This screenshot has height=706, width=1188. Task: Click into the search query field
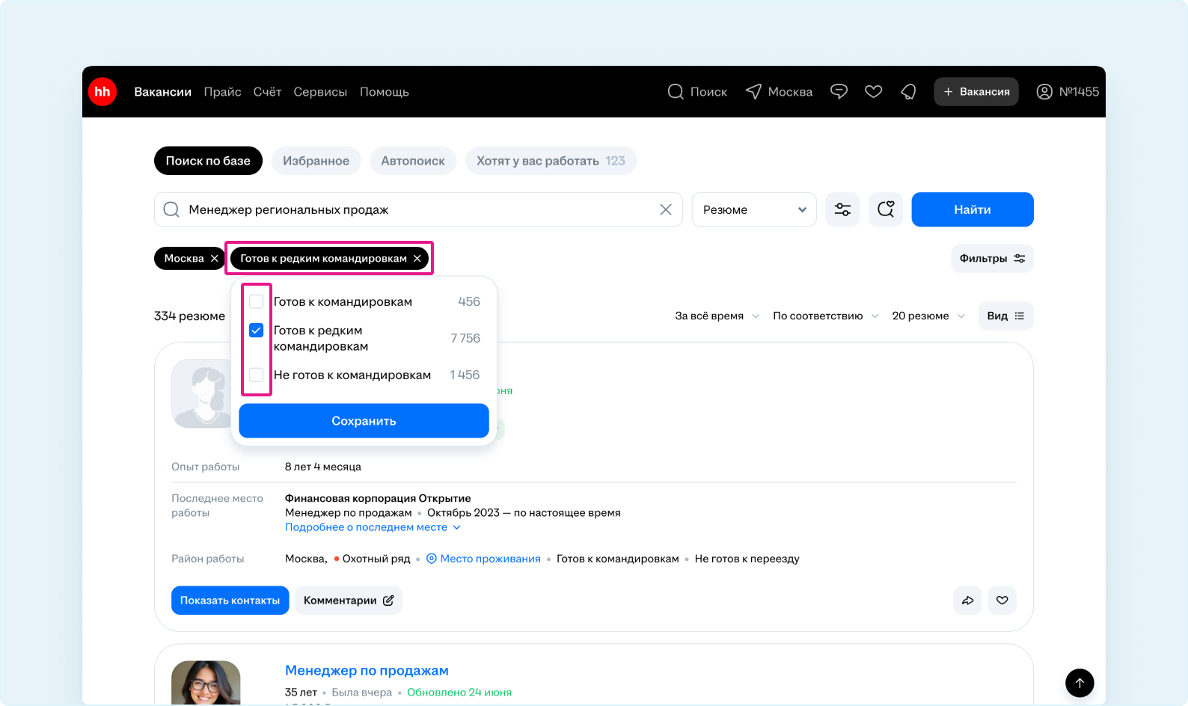(x=411, y=209)
